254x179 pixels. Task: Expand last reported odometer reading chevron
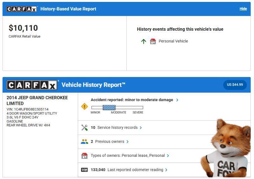(x=166, y=170)
